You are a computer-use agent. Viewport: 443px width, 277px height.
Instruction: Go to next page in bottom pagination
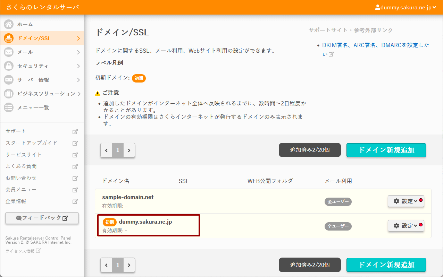[129, 265]
